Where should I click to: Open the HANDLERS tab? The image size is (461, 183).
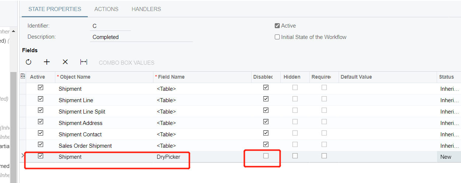146,9
